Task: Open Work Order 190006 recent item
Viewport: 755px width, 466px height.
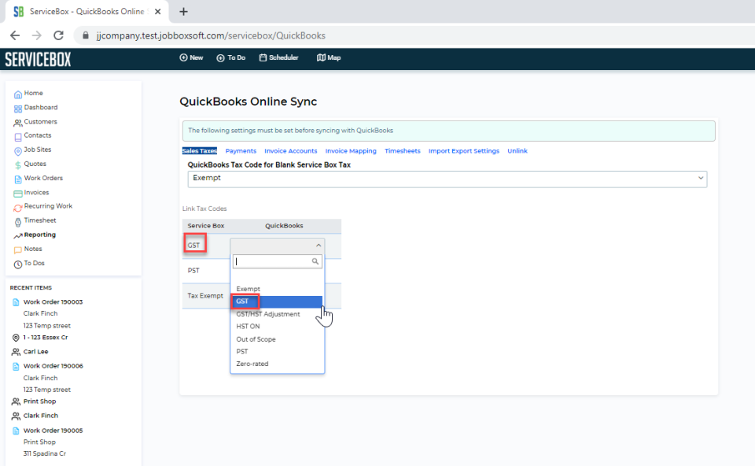Action: click(53, 366)
